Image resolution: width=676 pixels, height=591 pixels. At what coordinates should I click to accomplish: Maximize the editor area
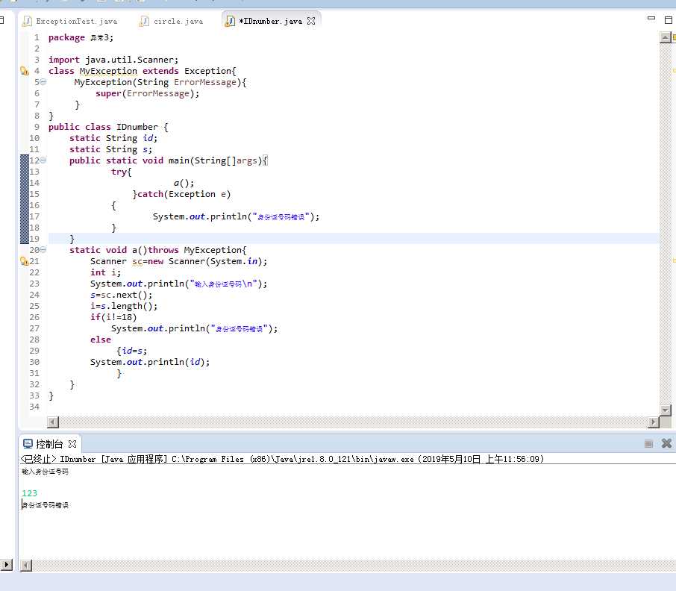click(669, 20)
